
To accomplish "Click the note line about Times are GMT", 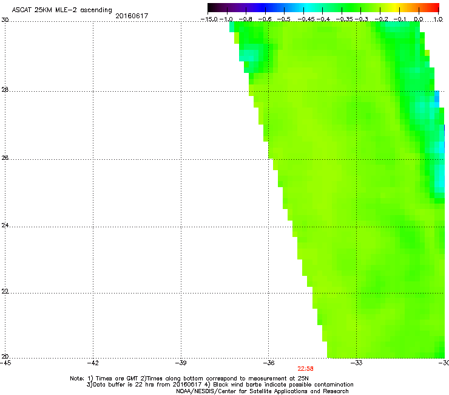I will 189,379.
